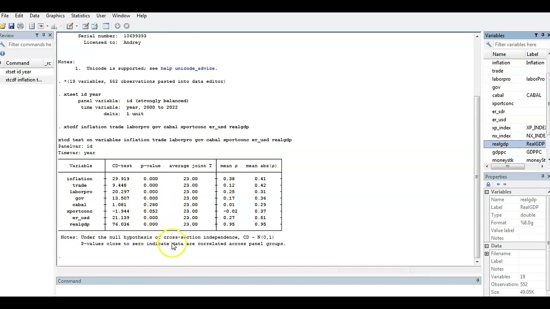This screenshot has height=309, width=550.
Task: Click the Clear --more-- down arrow icon
Action: tap(117, 26)
